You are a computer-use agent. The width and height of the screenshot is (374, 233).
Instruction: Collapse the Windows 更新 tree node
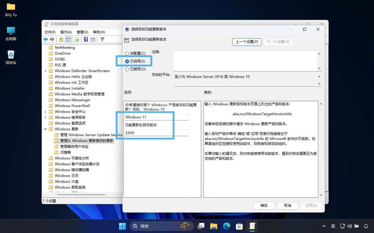click(46, 129)
